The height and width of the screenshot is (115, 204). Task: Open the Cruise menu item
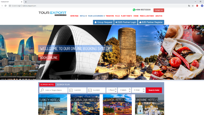pos(136,16)
